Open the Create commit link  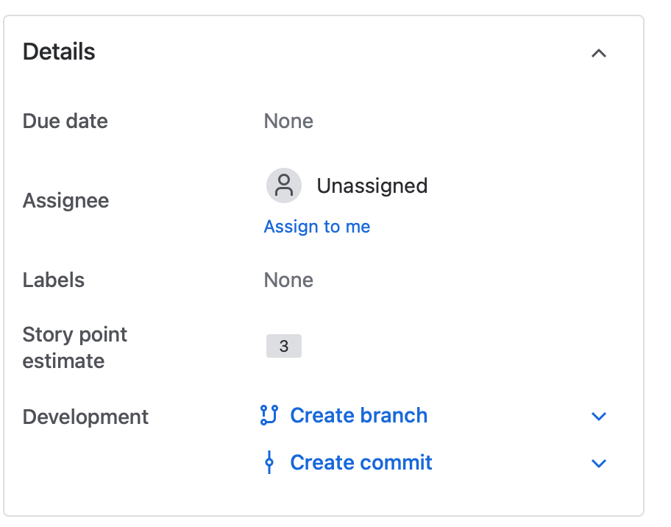pyautogui.click(x=361, y=463)
